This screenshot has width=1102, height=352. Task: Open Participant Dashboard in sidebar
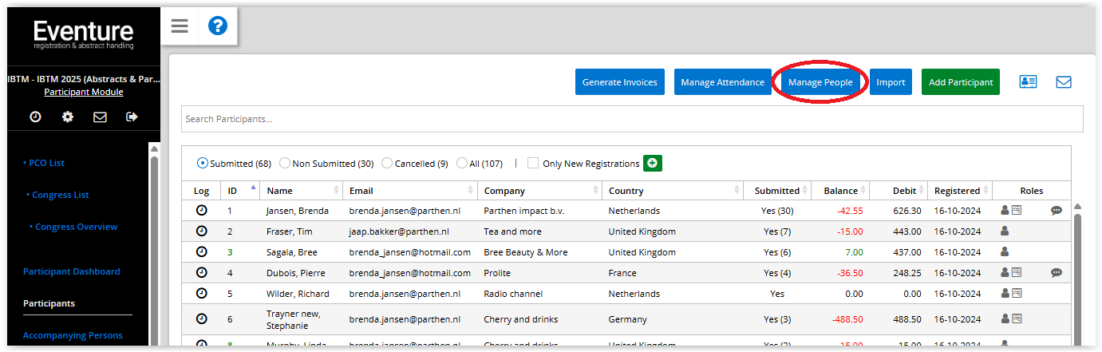[x=71, y=271]
